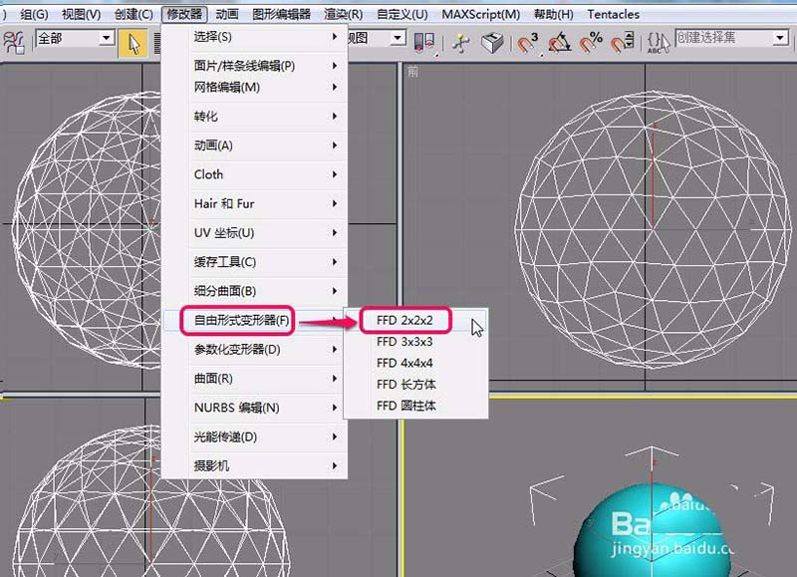Open the Tentacles menu
797x577 pixels.
click(613, 14)
